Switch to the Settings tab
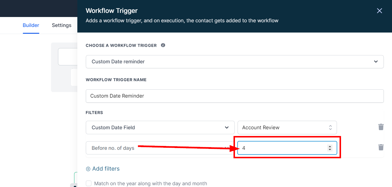 point(62,25)
